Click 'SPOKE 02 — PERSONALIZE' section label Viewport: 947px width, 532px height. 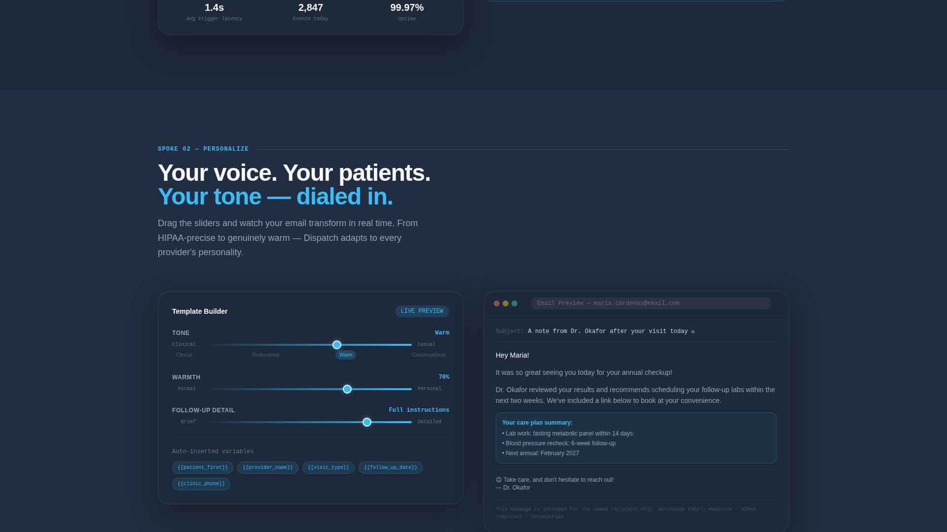(x=203, y=149)
